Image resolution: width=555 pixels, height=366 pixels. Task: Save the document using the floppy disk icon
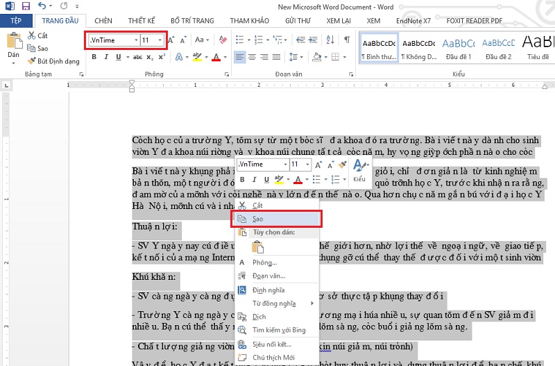26,6
